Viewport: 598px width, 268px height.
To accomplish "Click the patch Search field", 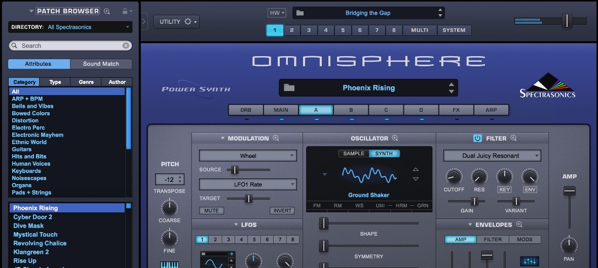I will (x=70, y=46).
